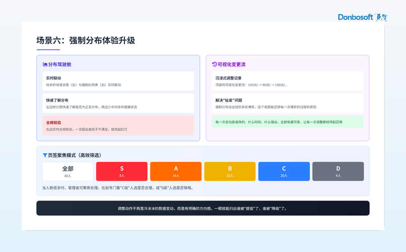Click the 可视化变更流 heading text
406x252 pixels.
pyautogui.click(x=231, y=64)
